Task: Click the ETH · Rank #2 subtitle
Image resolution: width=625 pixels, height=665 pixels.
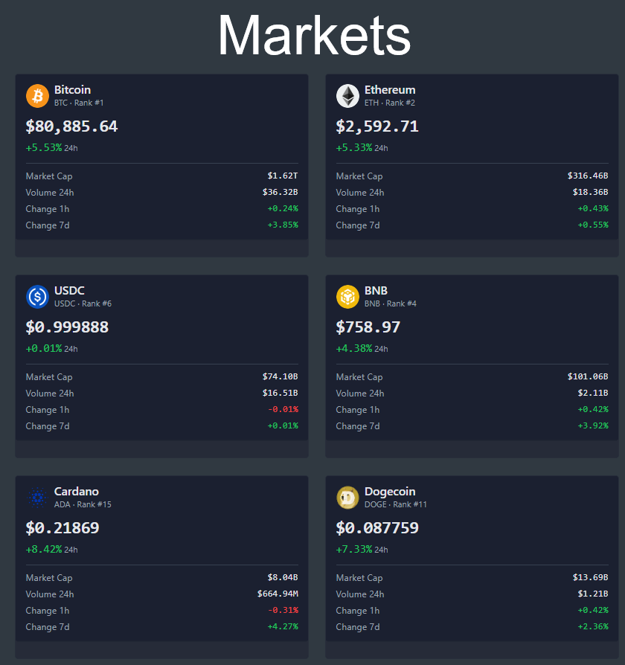Action: (x=390, y=103)
